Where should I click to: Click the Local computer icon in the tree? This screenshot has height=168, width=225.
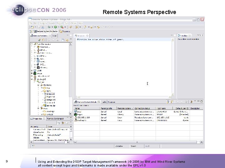point(35,70)
